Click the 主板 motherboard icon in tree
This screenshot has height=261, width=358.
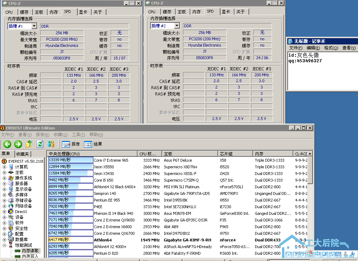(x=11, y=172)
